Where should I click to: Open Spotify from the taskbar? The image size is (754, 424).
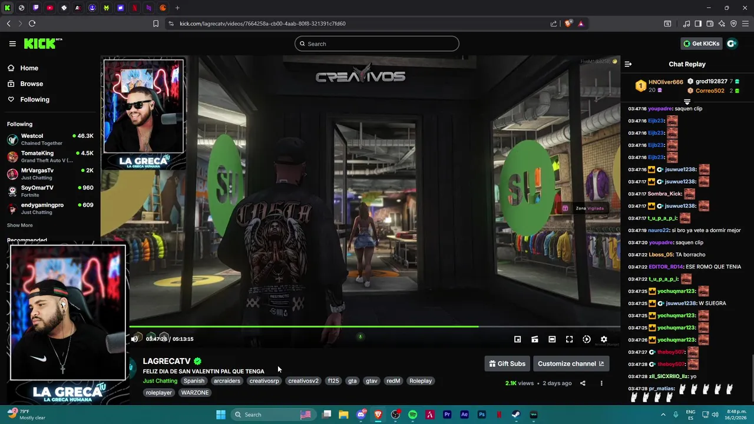[412, 415]
